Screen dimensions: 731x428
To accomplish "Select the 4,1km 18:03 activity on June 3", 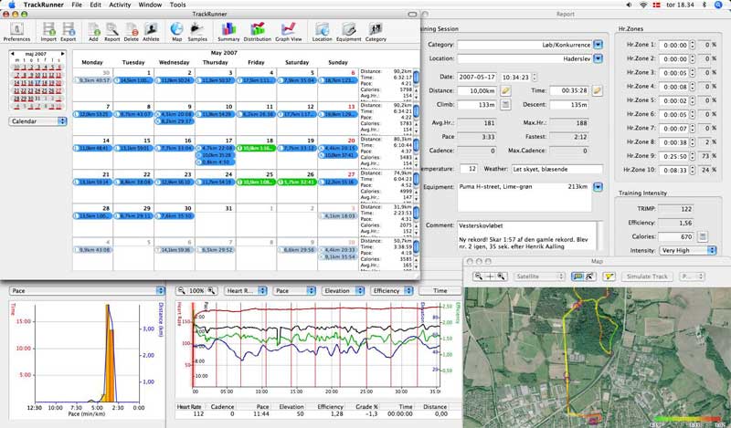I will click(x=337, y=216).
